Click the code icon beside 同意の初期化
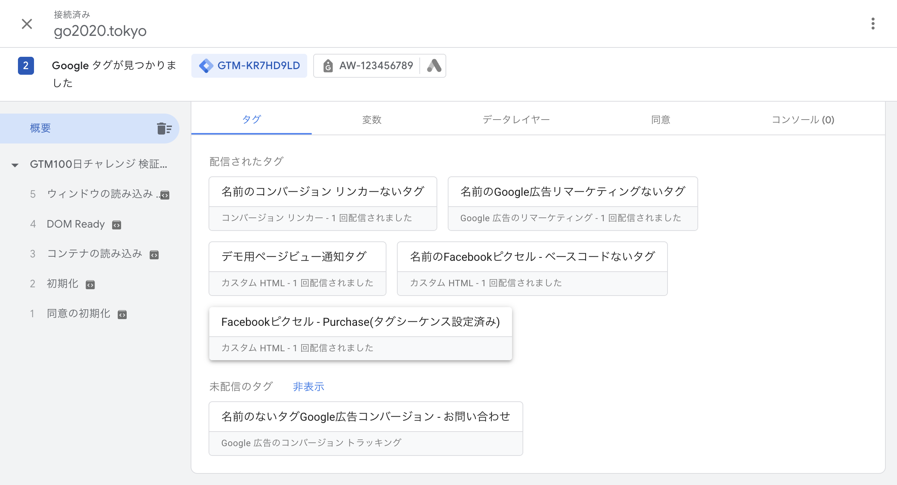 pyautogui.click(x=122, y=314)
